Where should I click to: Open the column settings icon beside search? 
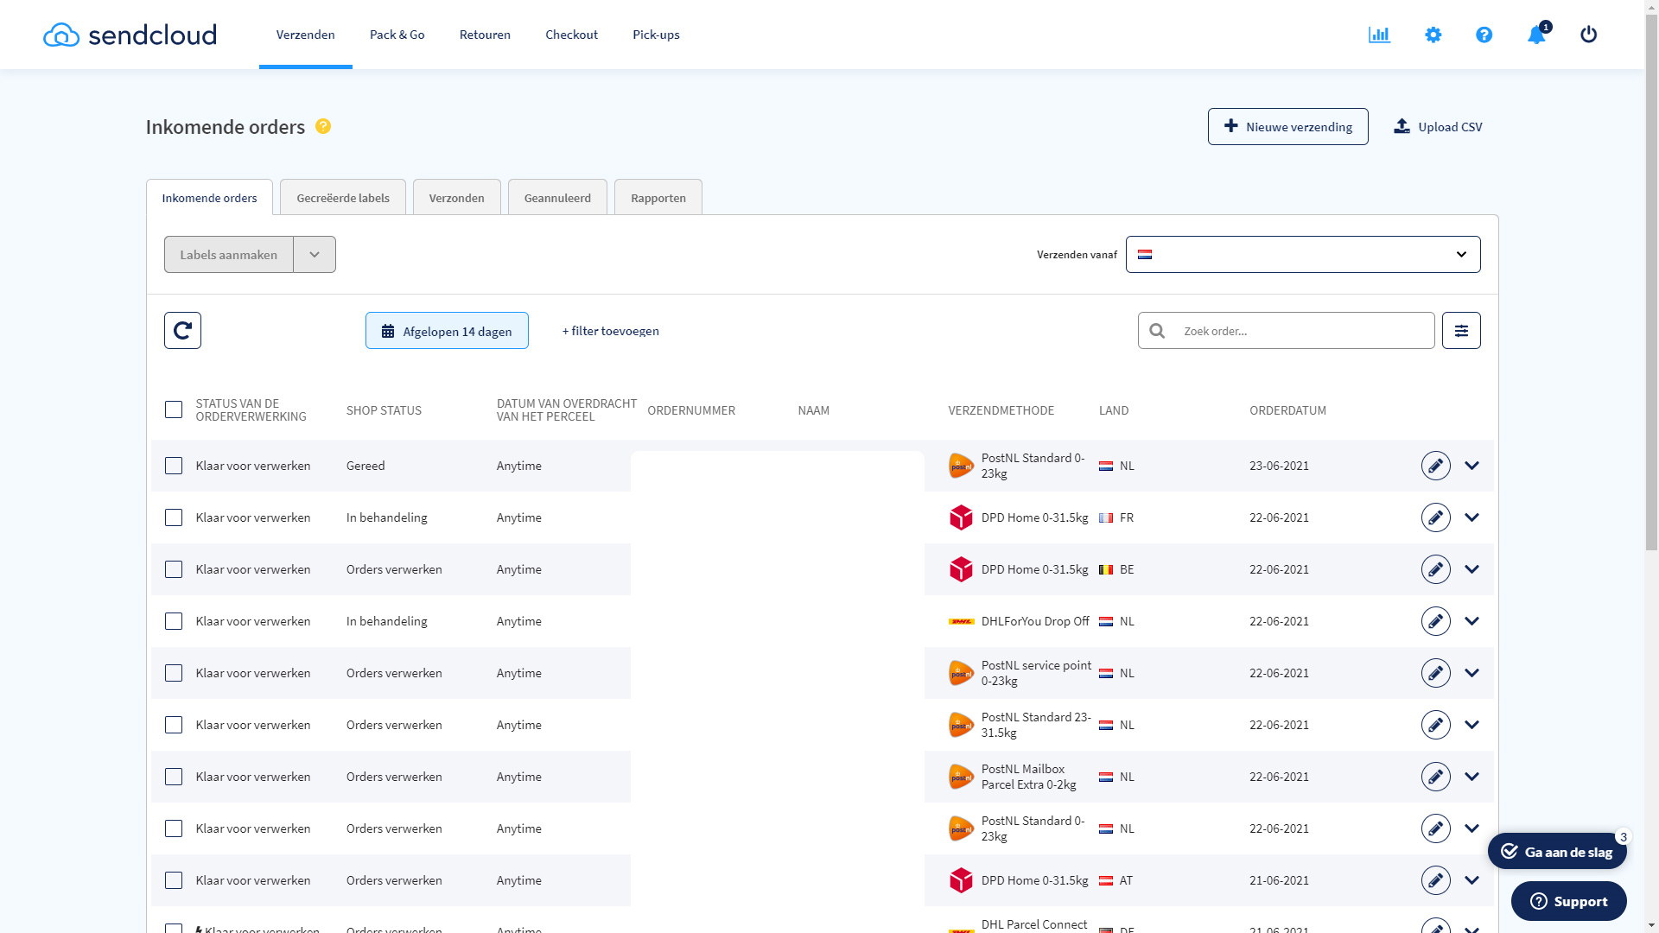click(x=1460, y=331)
